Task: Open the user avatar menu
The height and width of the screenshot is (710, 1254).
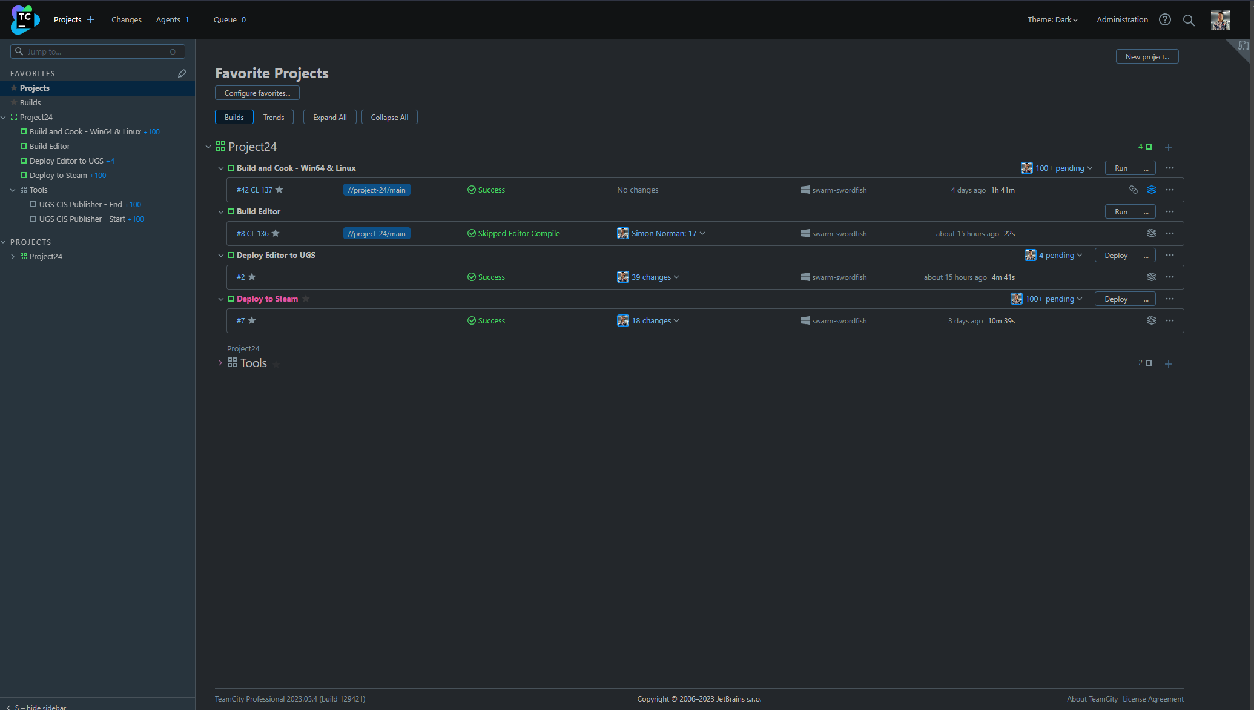Action: pyautogui.click(x=1220, y=19)
